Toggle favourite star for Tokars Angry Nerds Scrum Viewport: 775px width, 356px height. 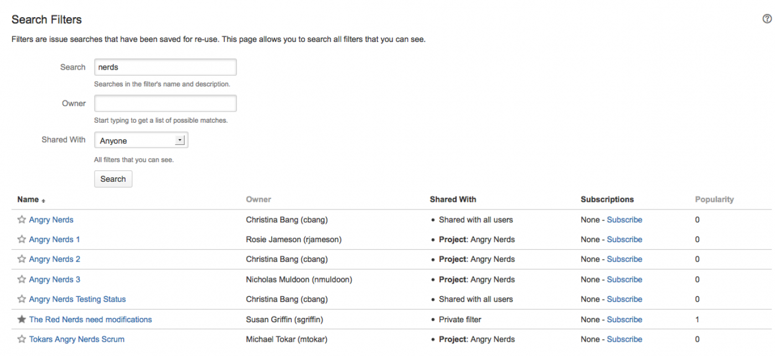pyautogui.click(x=22, y=339)
